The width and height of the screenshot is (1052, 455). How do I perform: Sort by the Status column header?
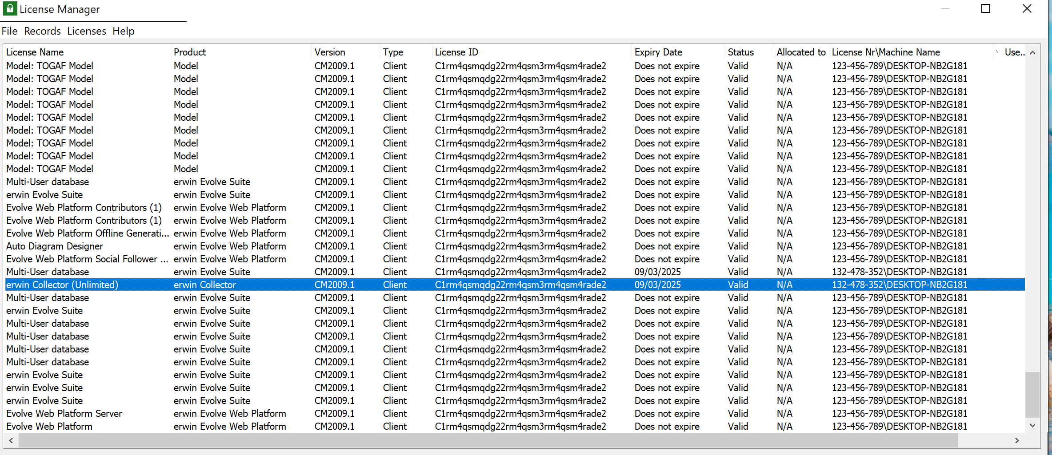tap(749, 52)
